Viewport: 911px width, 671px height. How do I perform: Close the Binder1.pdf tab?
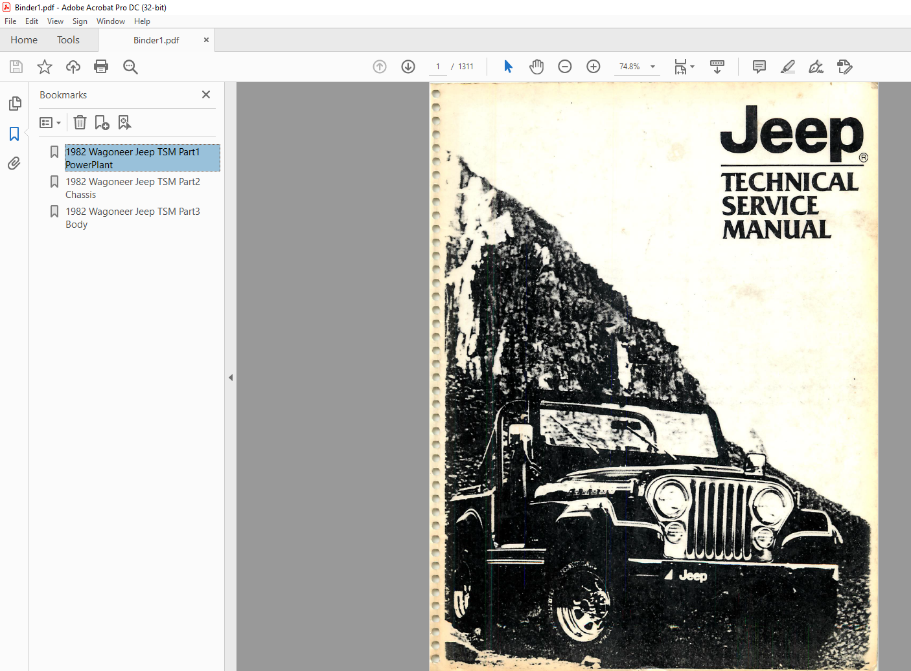(206, 40)
